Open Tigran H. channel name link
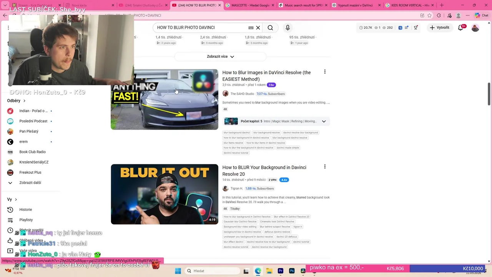 pos(237,189)
